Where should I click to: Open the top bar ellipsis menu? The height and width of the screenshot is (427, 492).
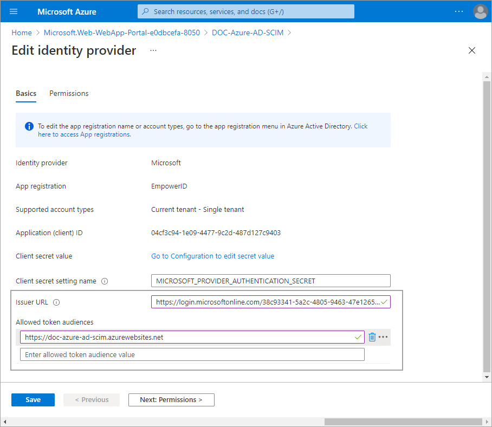[x=459, y=11]
